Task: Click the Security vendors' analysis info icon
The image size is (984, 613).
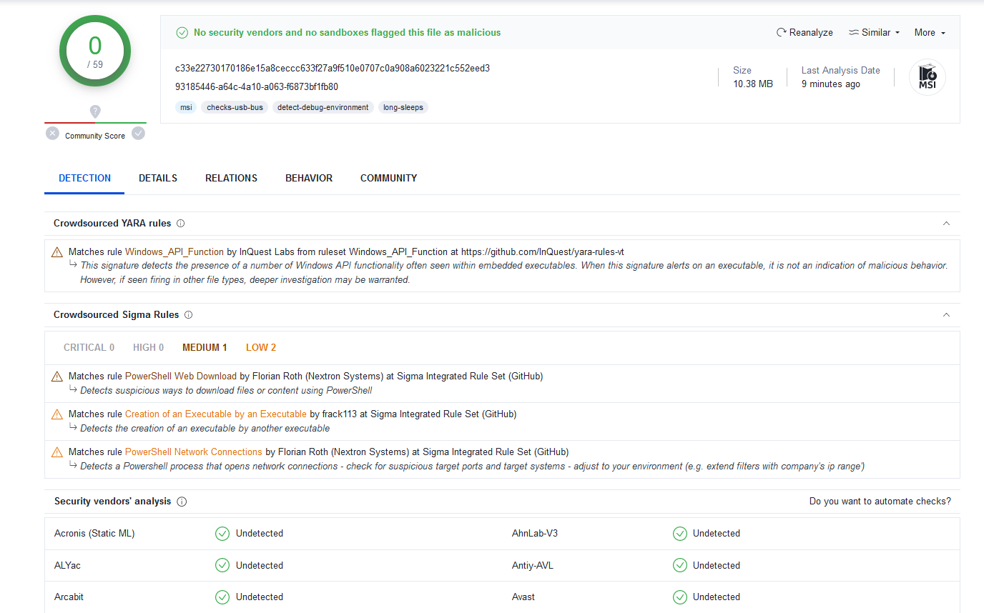Action: coord(182,501)
